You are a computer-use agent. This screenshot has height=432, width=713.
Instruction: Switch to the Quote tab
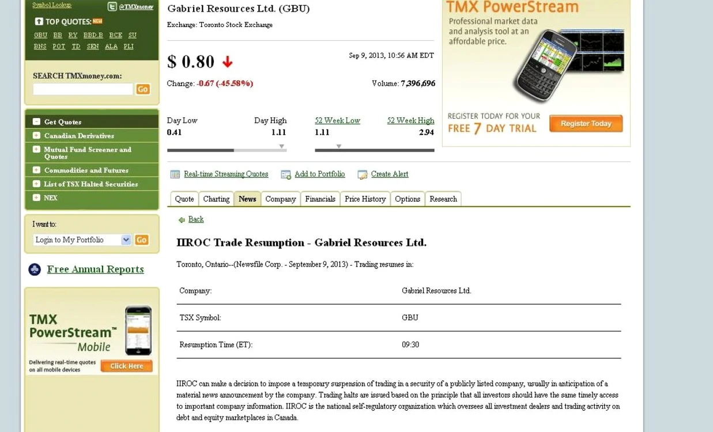184,199
